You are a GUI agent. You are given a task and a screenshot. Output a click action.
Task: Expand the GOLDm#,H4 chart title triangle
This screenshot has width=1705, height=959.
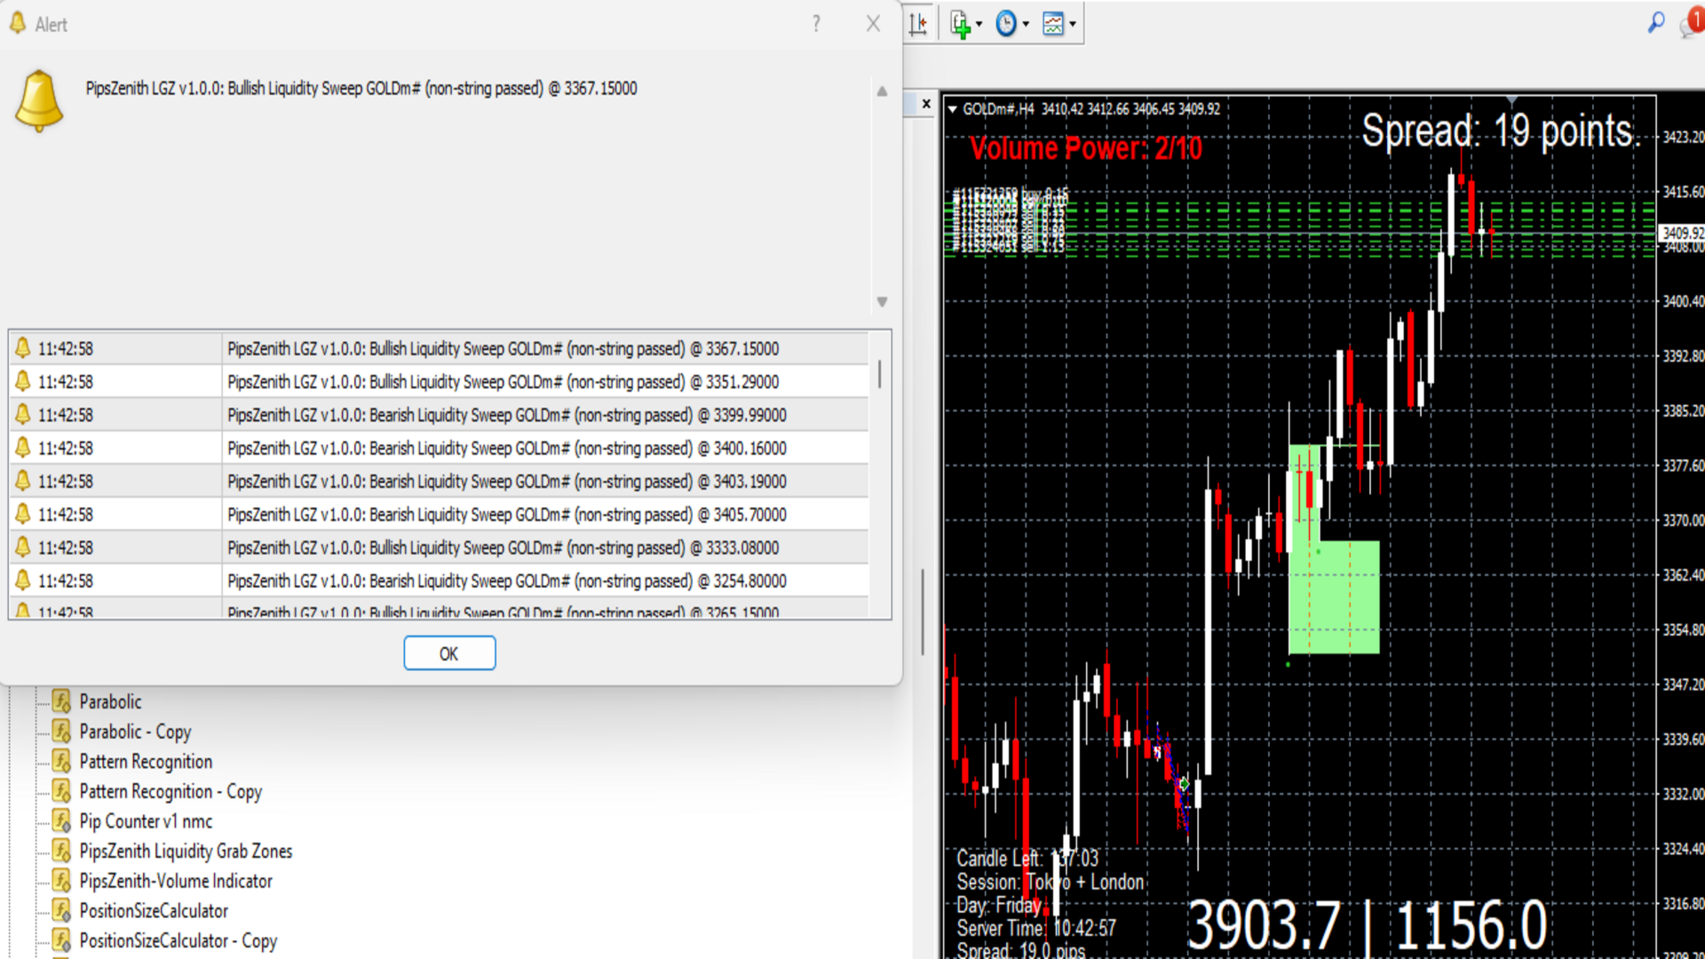[953, 109]
